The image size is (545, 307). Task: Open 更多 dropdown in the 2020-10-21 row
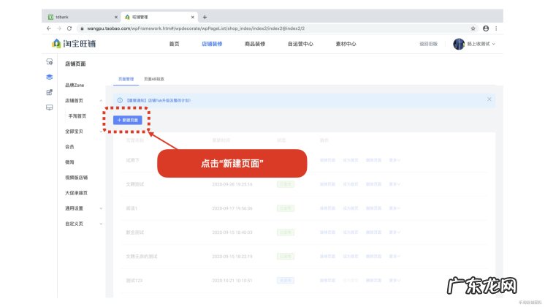click(x=395, y=280)
